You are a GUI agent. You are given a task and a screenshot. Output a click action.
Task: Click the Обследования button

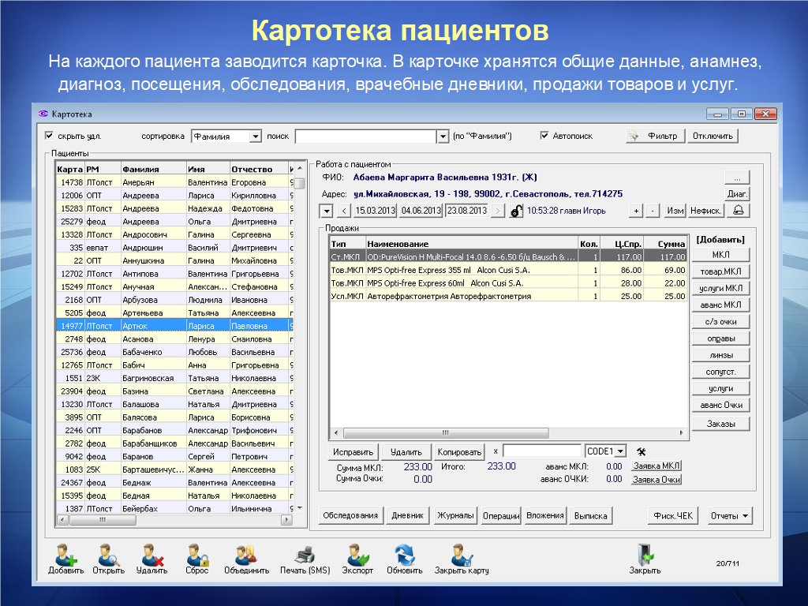click(351, 515)
